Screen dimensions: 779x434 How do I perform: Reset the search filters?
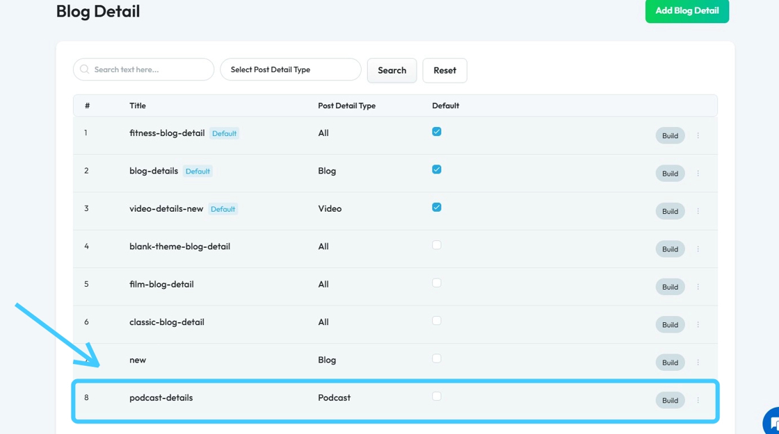click(x=444, y=70)
